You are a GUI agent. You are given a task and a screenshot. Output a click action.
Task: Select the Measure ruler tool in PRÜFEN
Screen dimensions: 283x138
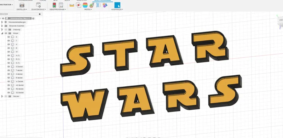[x=72, y=5]
